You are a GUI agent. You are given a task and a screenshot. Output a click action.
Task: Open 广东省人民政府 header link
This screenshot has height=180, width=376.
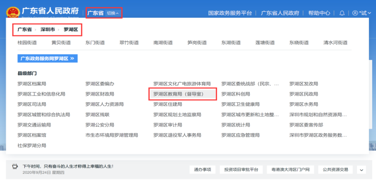pos(280,13)
